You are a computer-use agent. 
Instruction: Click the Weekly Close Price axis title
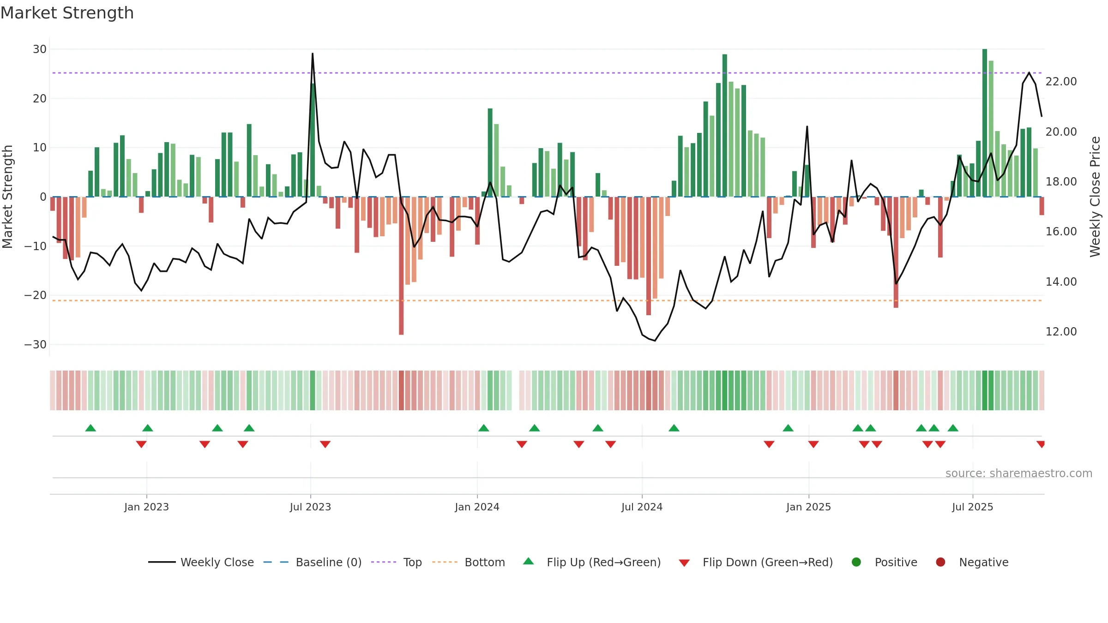(1095, 197)
